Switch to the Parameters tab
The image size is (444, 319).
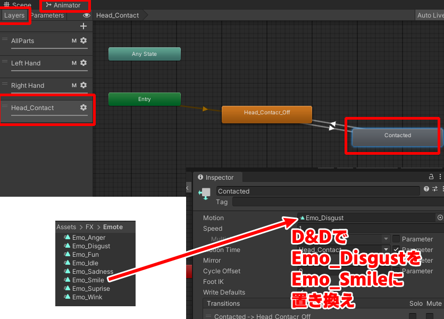tap(48, 15)
